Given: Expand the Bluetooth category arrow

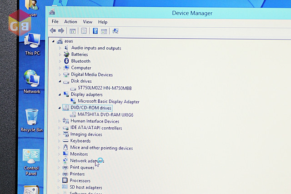Looking at the screenshot, I should pyautogui.click(x=60, y=61).
